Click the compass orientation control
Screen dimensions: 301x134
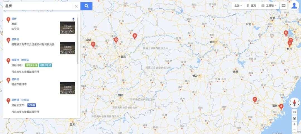295,103
